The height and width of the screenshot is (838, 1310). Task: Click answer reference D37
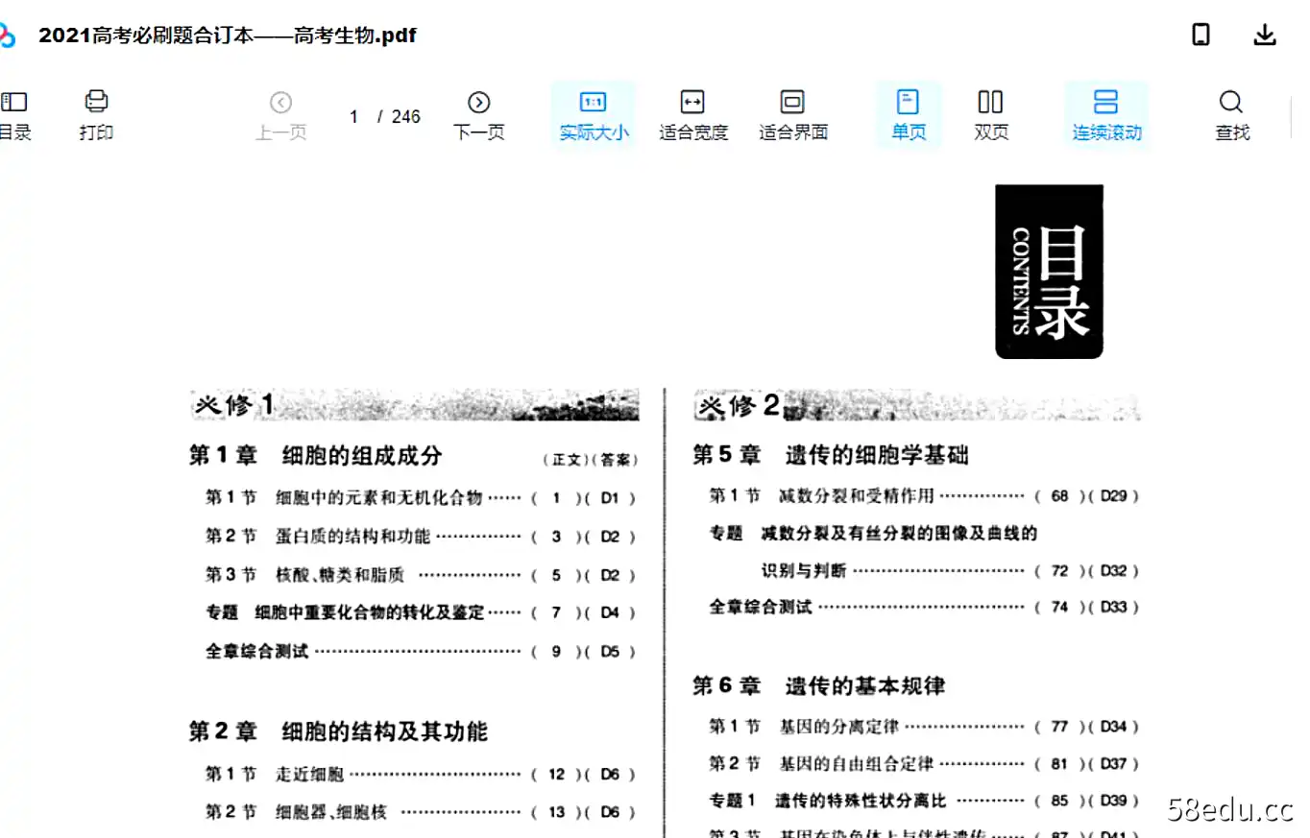pyautogui.click(x=1113, y=764)
